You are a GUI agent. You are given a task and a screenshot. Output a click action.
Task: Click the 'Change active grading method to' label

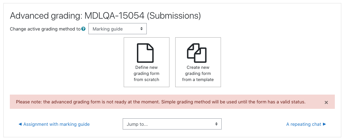[45, 29]
